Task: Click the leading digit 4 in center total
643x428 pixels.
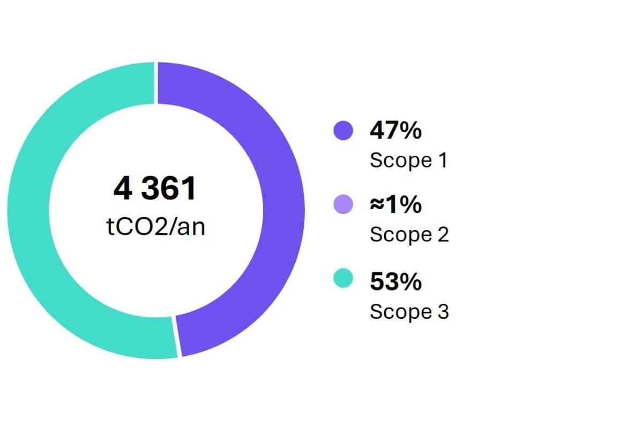Action: pyautogui.click(x=123, y=189)
